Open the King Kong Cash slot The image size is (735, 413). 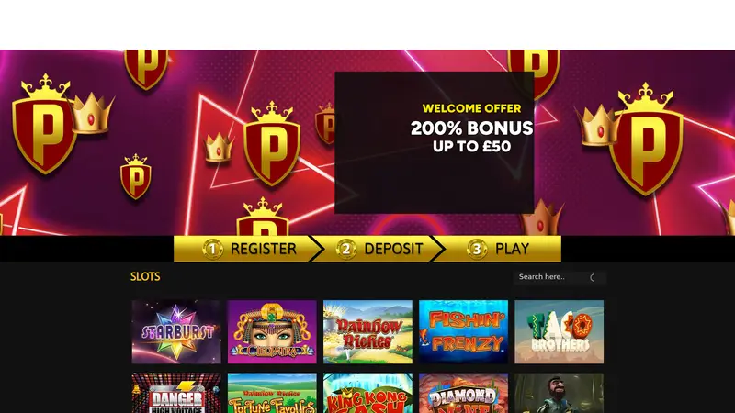coord(367,393)
